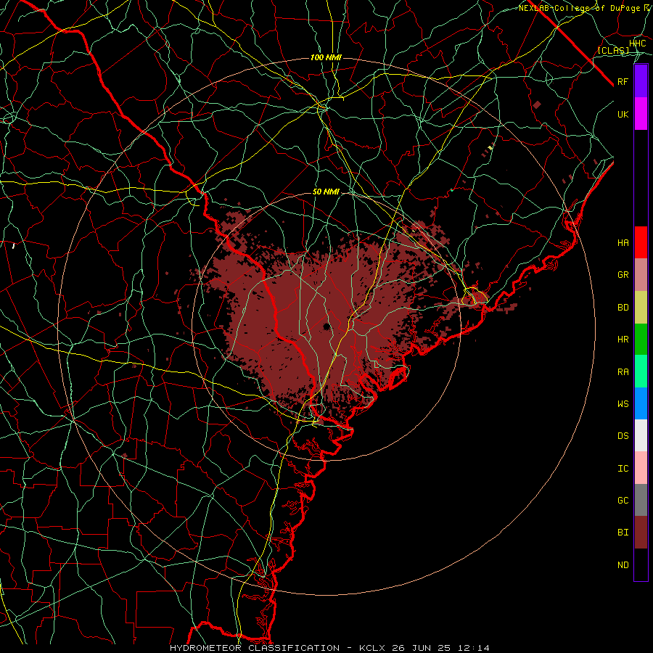Click the ND legend label

coord(623,565)
